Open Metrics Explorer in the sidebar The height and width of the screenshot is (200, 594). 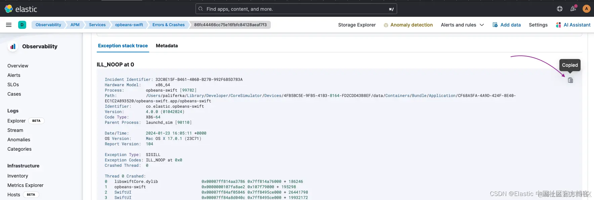coord(26,185)
